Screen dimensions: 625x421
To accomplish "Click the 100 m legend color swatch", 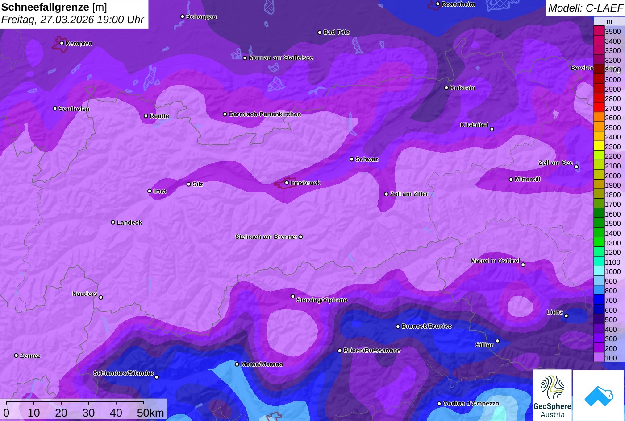I will click(599, 358).
